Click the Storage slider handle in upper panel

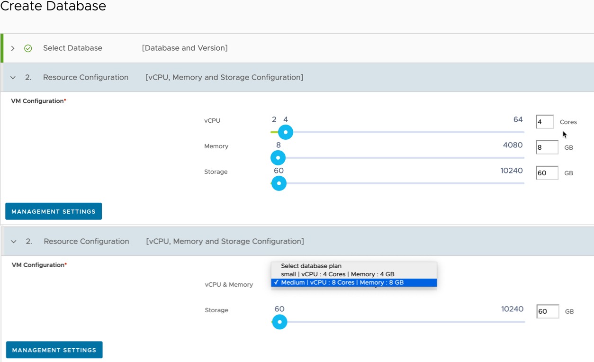point(279,183)
